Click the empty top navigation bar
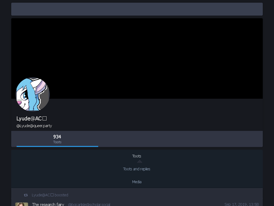This screenshot has width=274, height=206. tap(137, 9)
